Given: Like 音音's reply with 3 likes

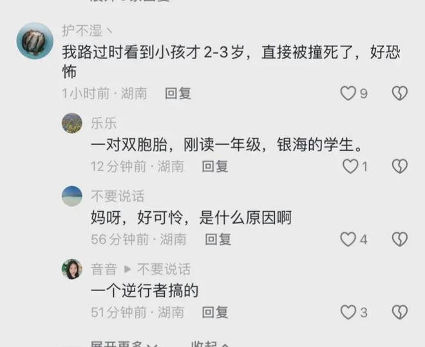Looking at the screenshot, I should coord(348,312).
